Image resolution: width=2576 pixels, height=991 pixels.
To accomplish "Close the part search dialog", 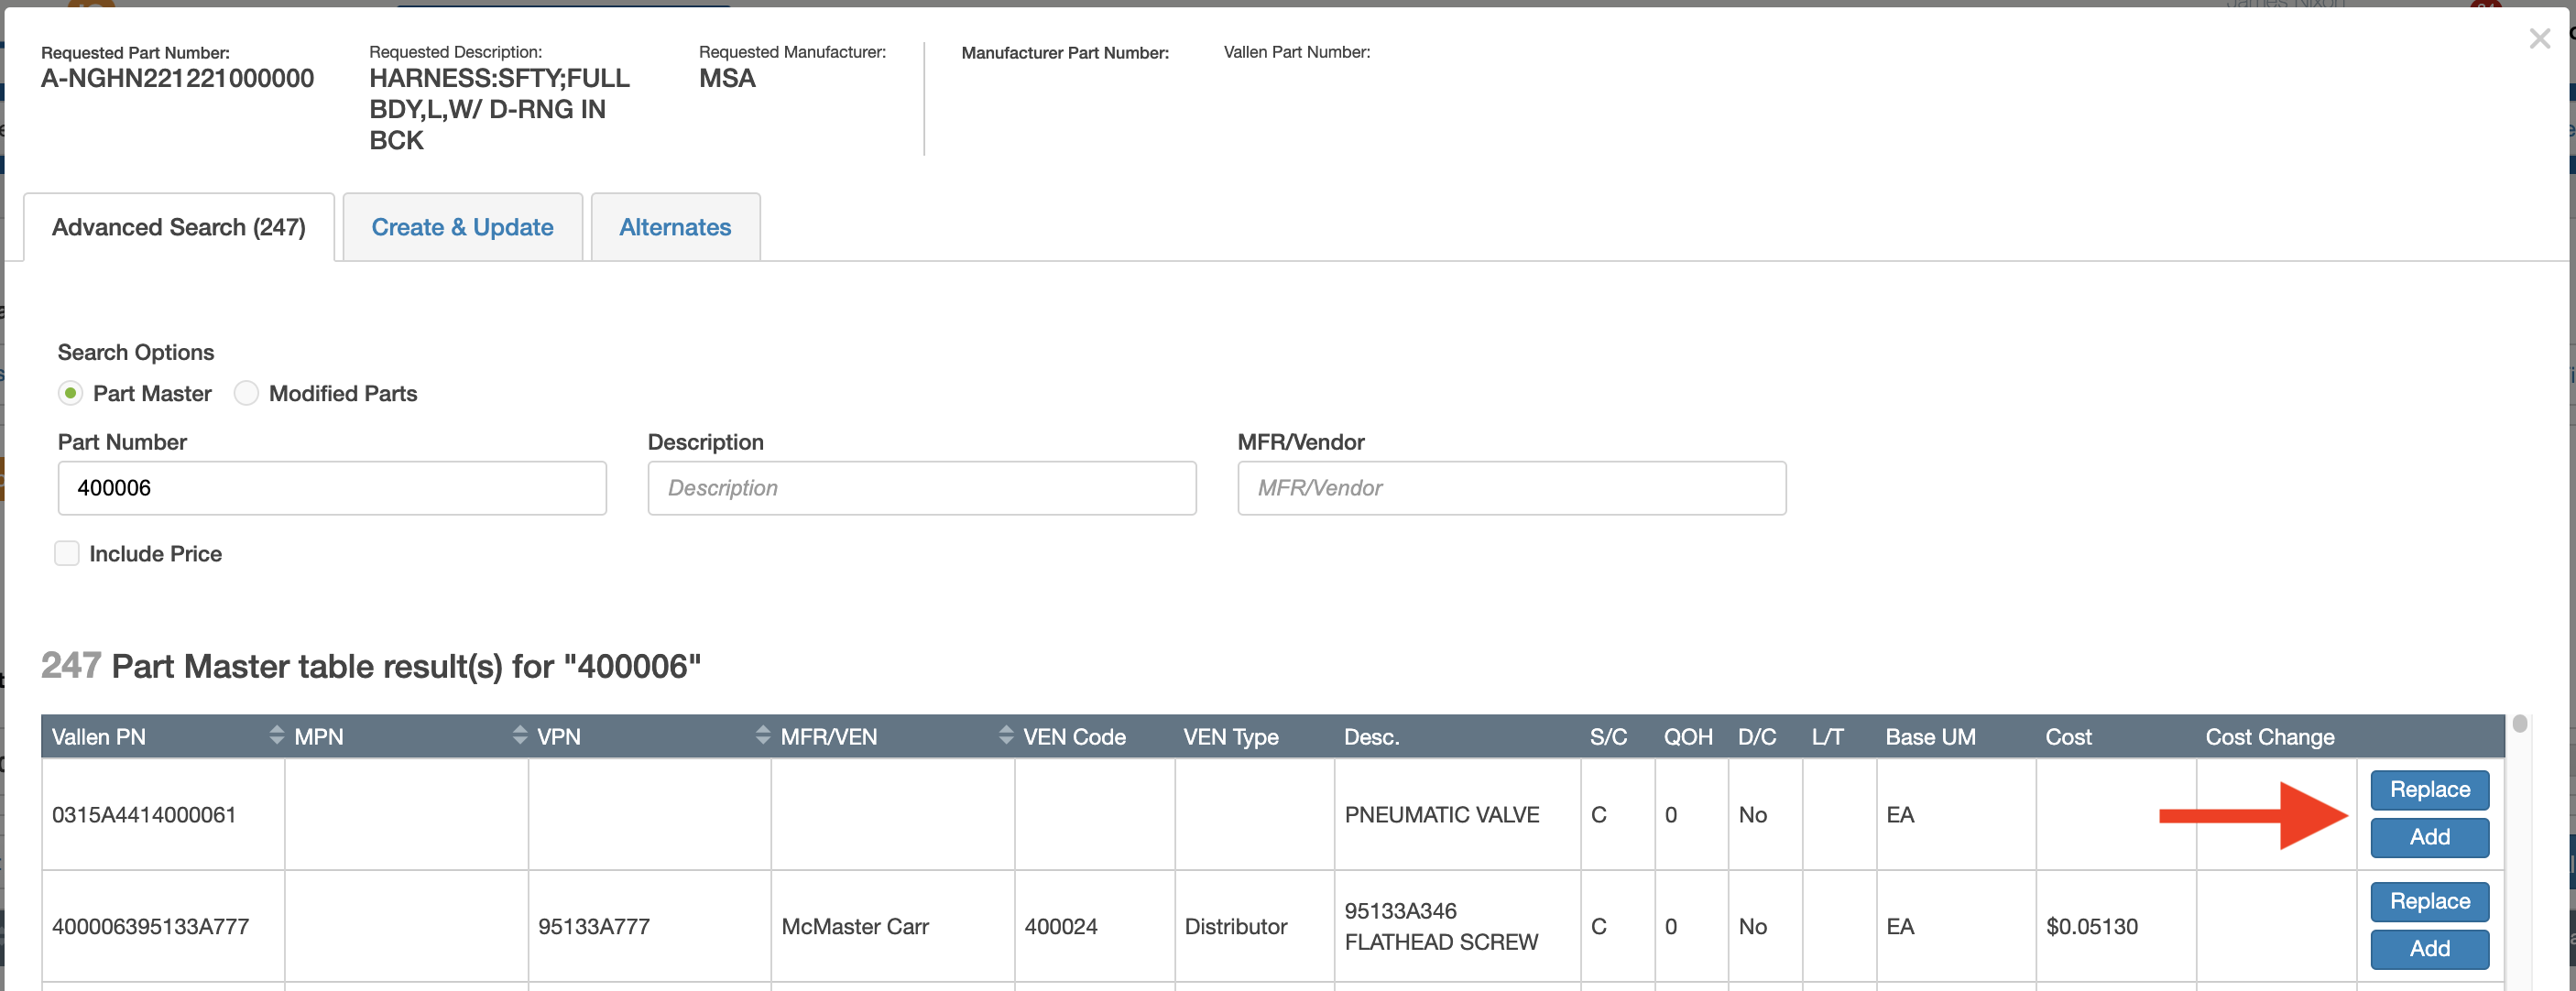I will [x=2540, y=38].
